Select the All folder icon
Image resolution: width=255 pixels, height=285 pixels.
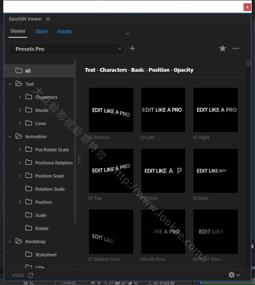click(x=19, y=71)
